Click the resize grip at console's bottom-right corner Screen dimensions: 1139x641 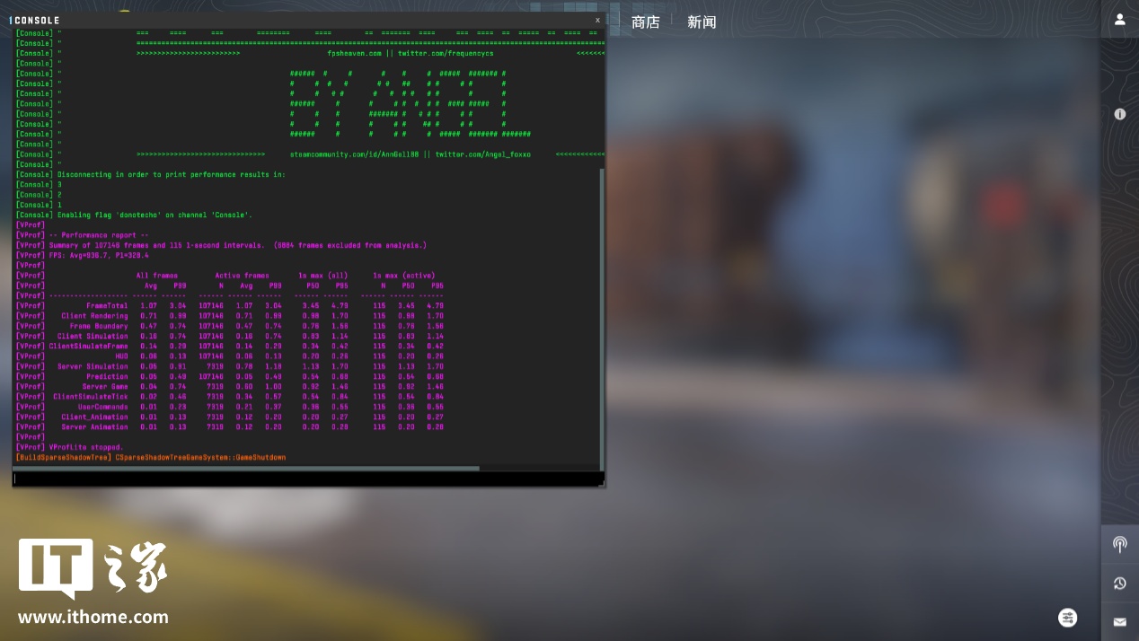click(x=604, y=485)
